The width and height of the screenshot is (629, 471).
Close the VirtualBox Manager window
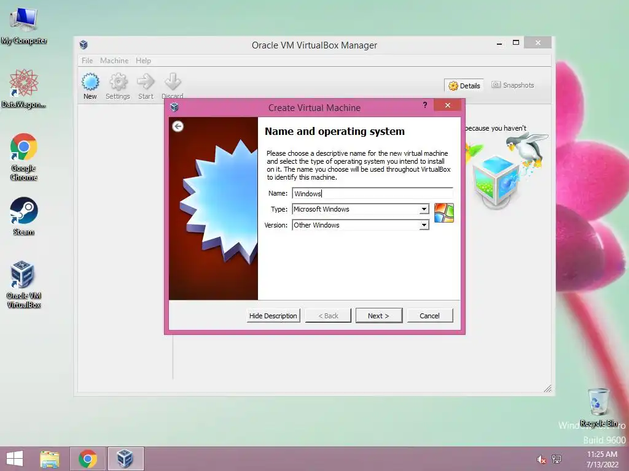click(538, 43)
